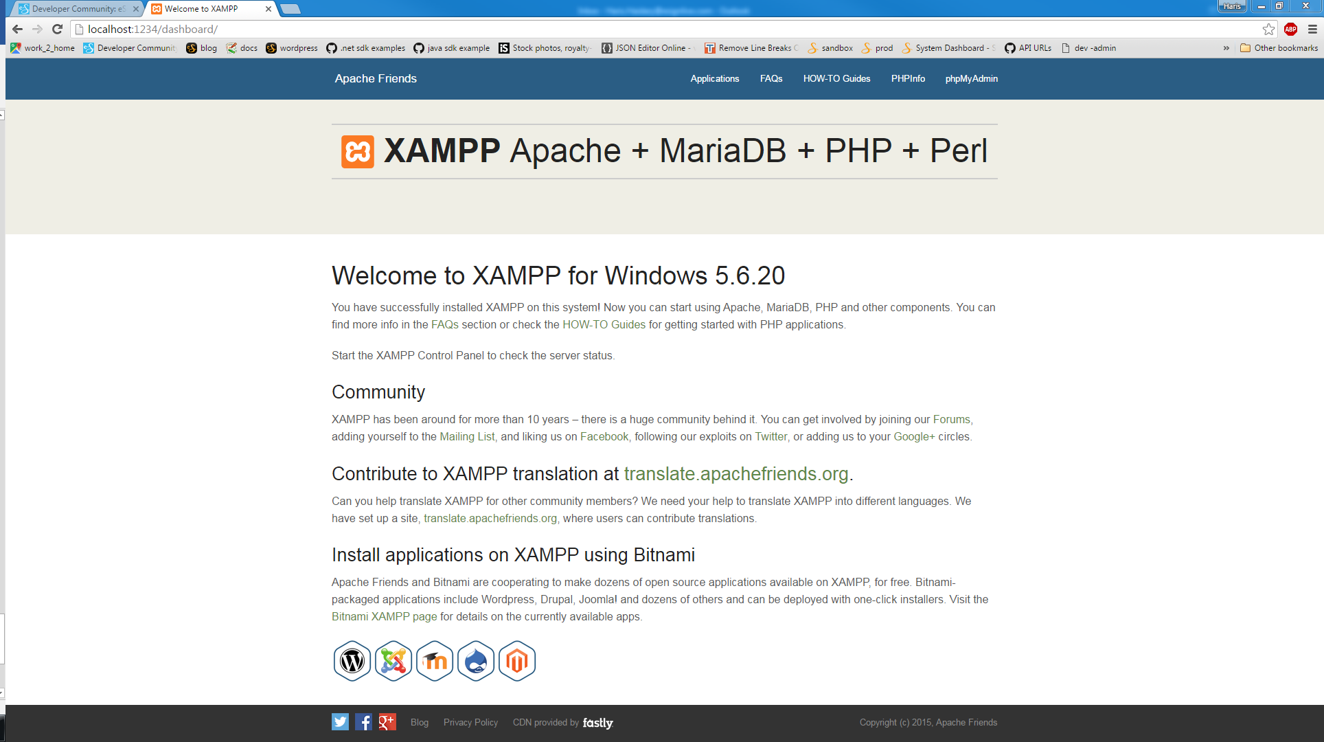The width and height of the screenshot is (1324, 742).
Task: Click the FAQs navigation tab
Action: coord(771,78)
